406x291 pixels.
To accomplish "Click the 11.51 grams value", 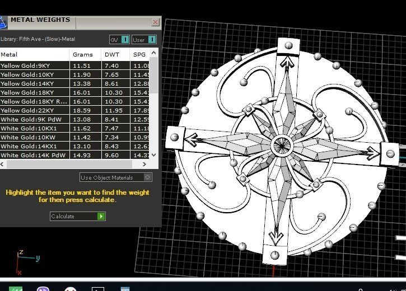I will [x=82, y=65].
